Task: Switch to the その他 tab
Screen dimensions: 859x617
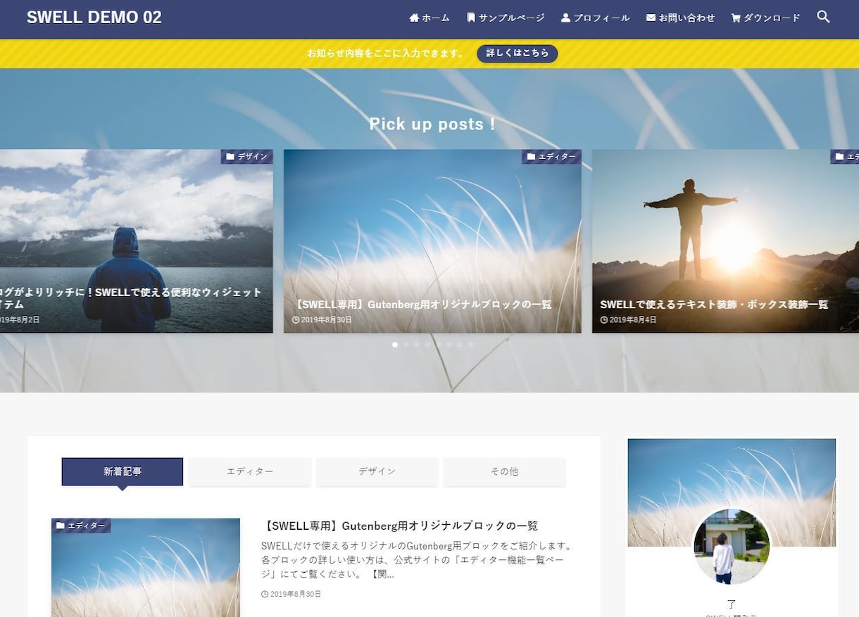Action: coord(504,471)
